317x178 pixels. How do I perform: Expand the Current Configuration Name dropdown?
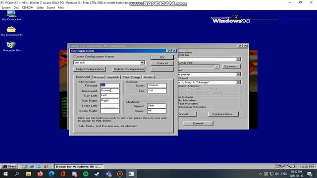142,63
